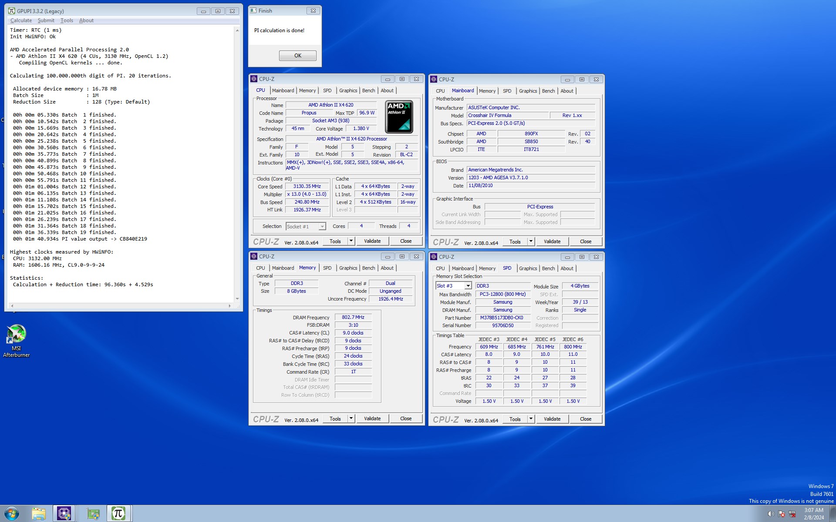Image resolution: width=836 pixels, height=522 pixels.
Task: Click Close in the CPU-Z window showing the SPD tab
Action: (586, 419)
